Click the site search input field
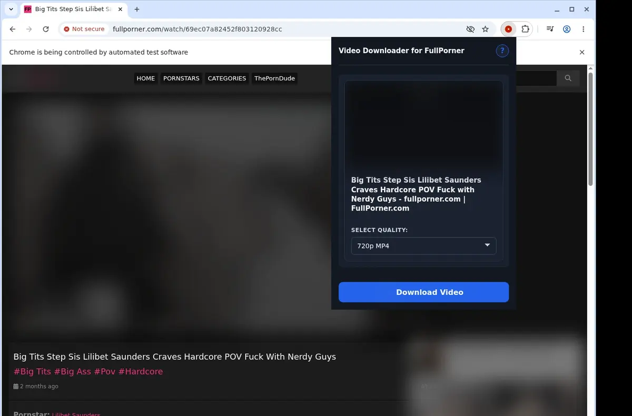 pyautogui.click(x=536, y=78)
